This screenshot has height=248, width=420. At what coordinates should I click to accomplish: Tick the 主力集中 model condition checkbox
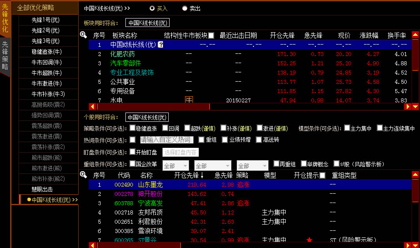point(347,128)
